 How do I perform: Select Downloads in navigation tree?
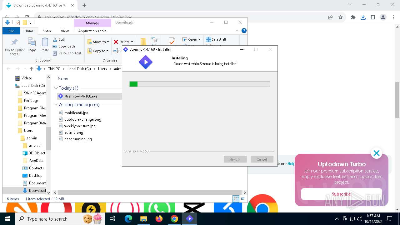coord(37,191)
